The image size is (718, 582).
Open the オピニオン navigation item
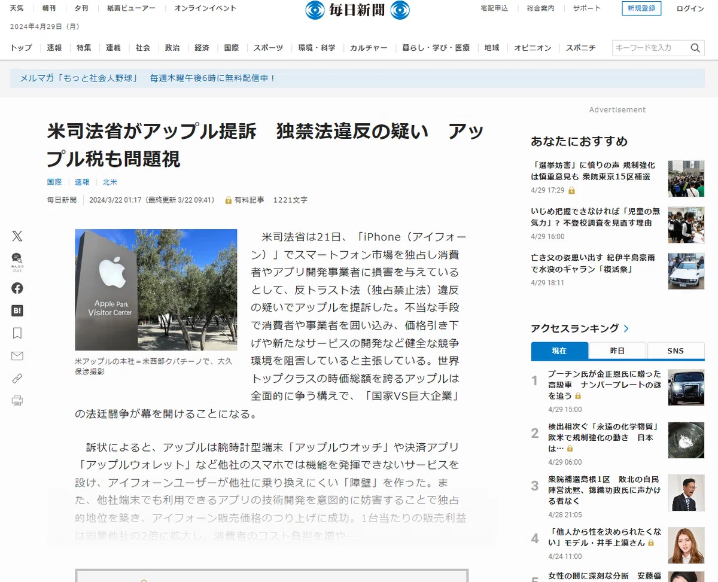tap(533, 48)
